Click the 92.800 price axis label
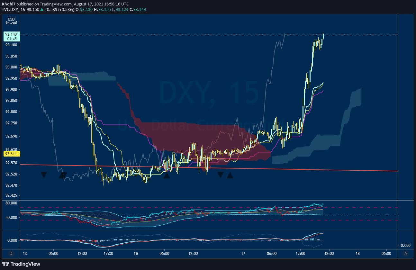The height and width of the screenshot is (270, 416). point(11,112)
